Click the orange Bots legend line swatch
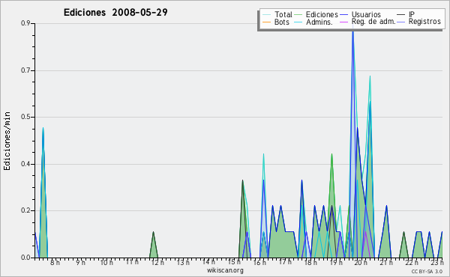This screenshot has width=450, height=277. 266,22
